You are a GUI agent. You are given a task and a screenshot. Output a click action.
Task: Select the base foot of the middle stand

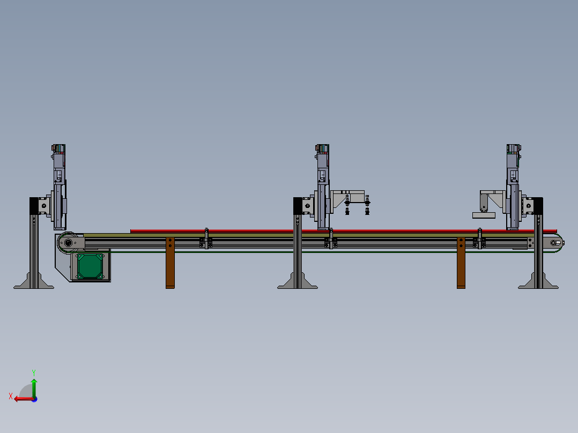[298, 281]
